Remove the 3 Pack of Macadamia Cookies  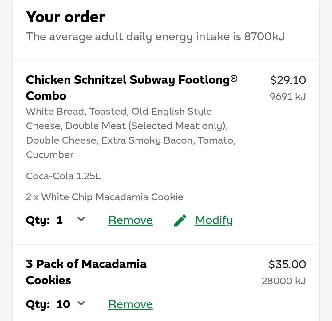pos(130,304)
